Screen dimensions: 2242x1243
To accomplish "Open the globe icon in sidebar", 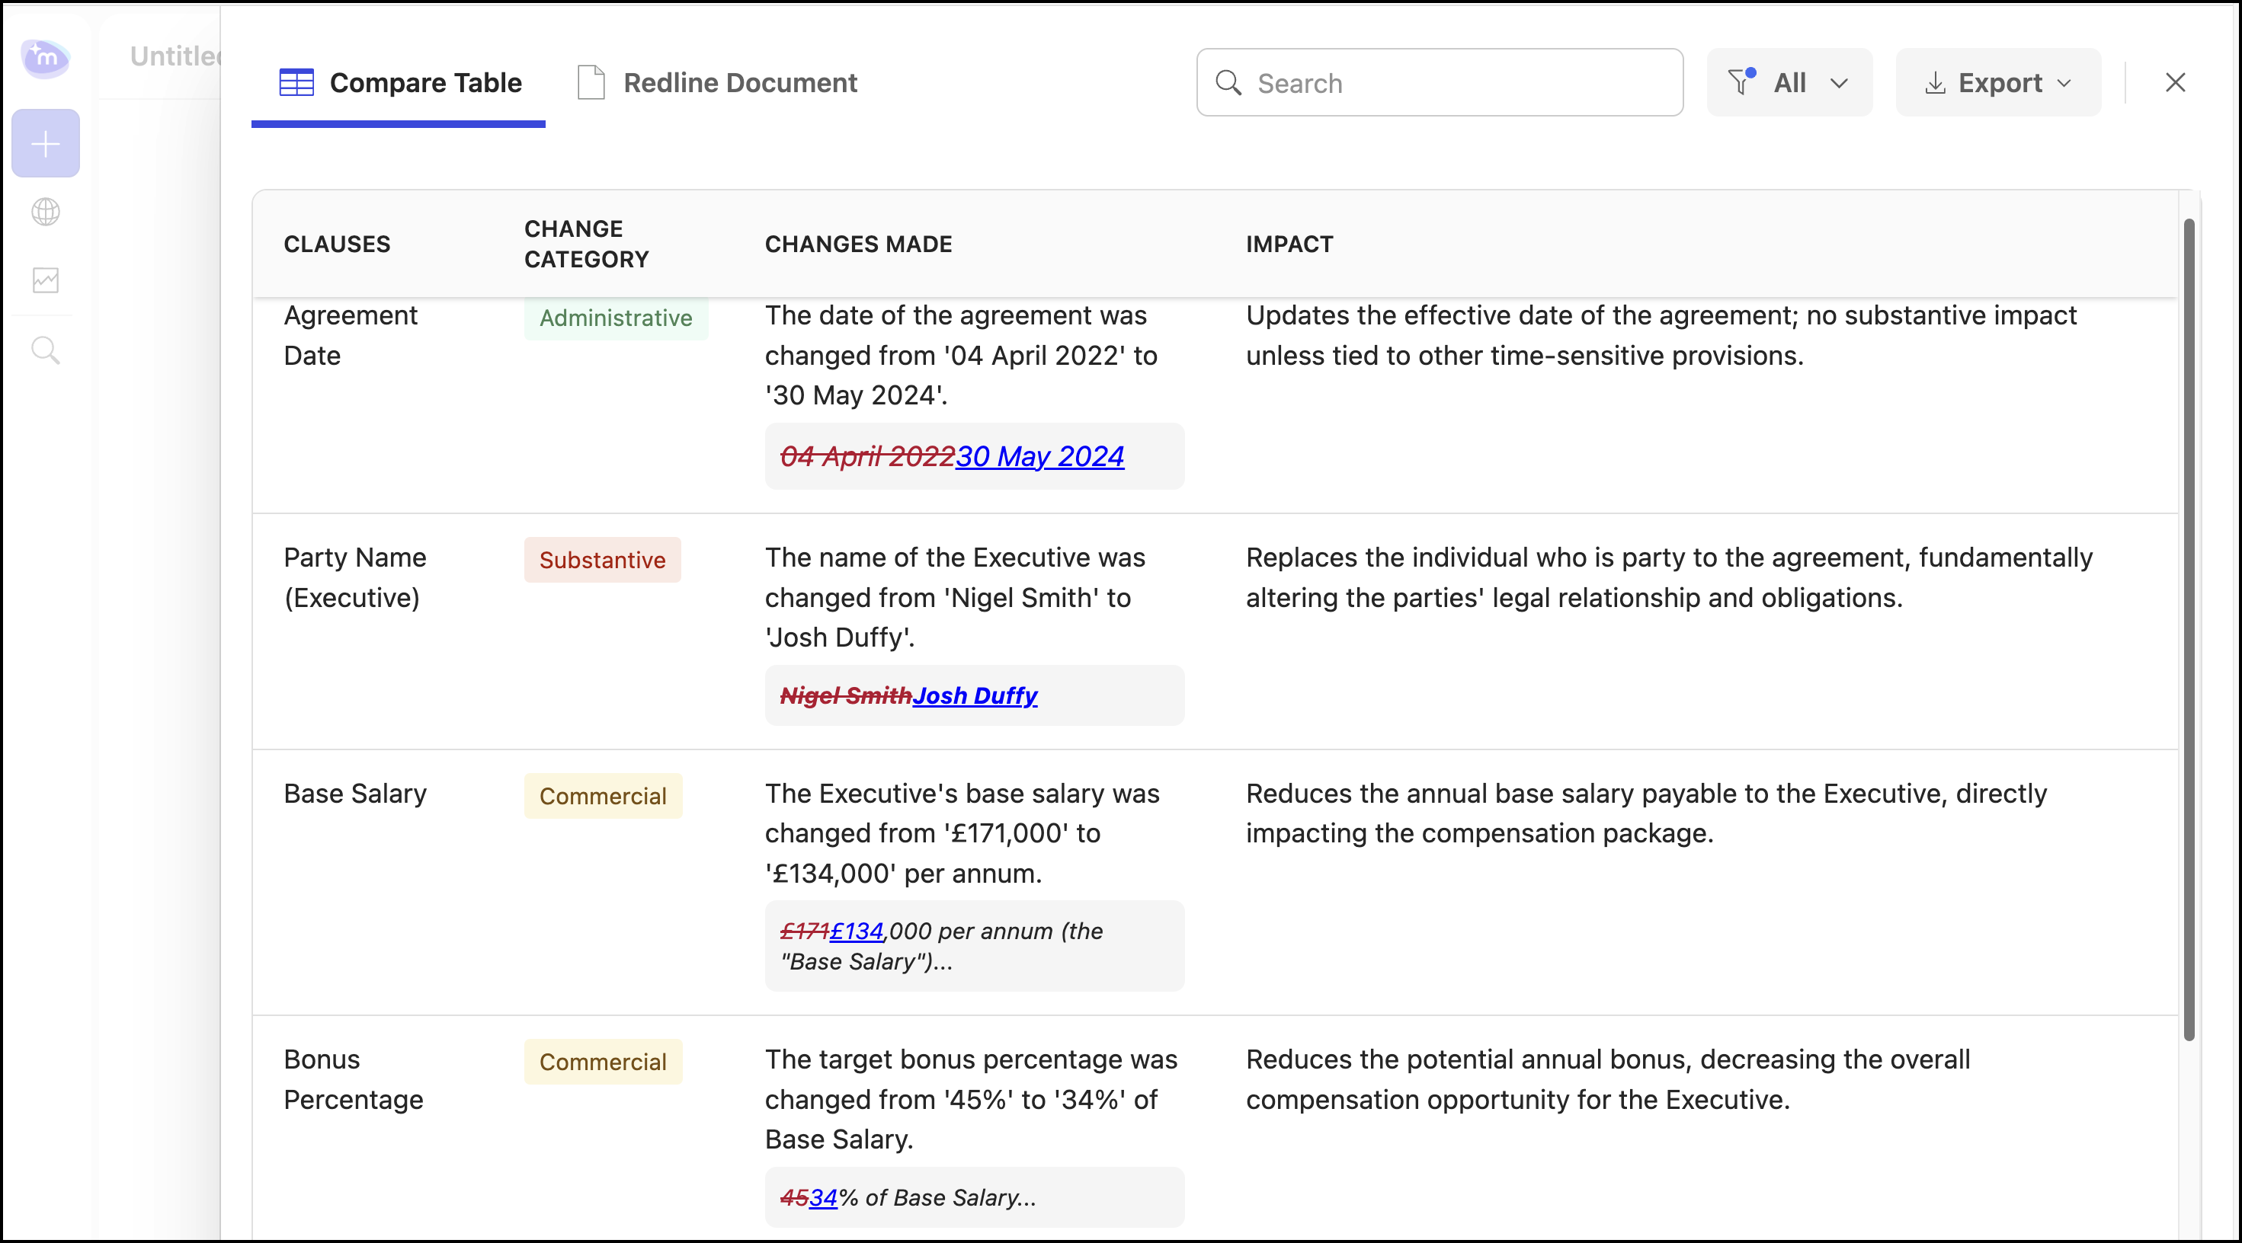I will tap(45, 212).
